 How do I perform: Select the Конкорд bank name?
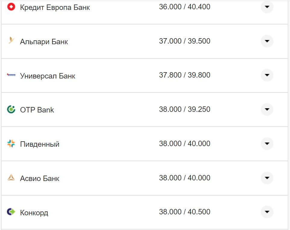34,213
